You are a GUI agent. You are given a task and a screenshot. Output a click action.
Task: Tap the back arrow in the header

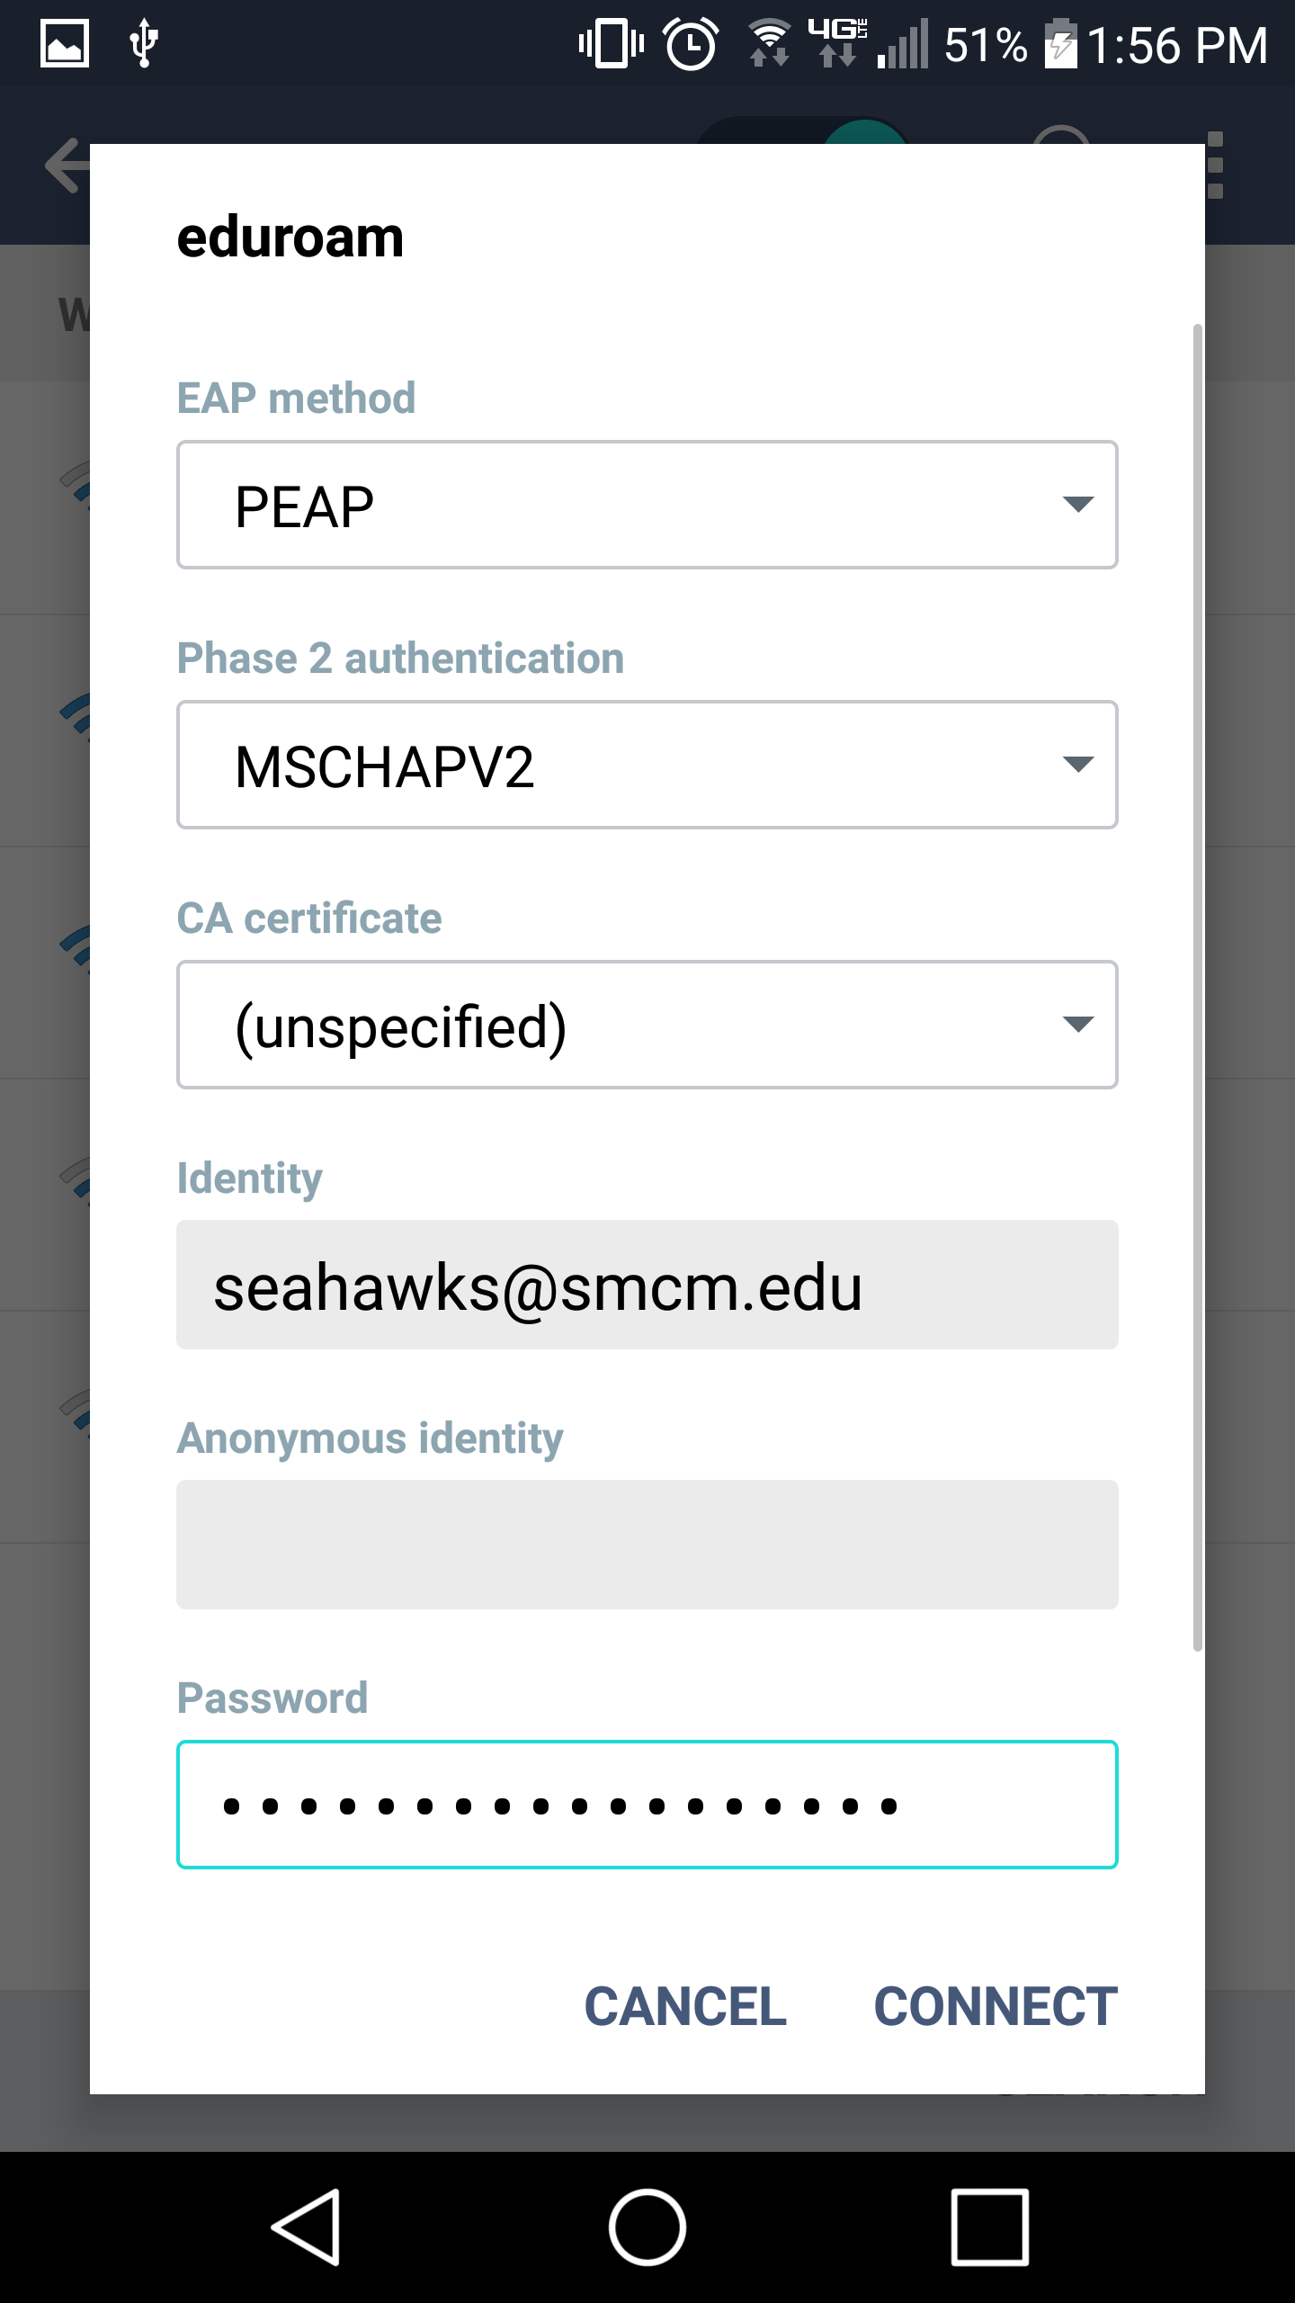68,166
